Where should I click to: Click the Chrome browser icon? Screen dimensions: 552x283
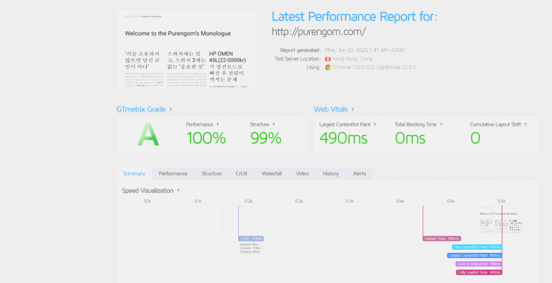click(x=328, y=67)
